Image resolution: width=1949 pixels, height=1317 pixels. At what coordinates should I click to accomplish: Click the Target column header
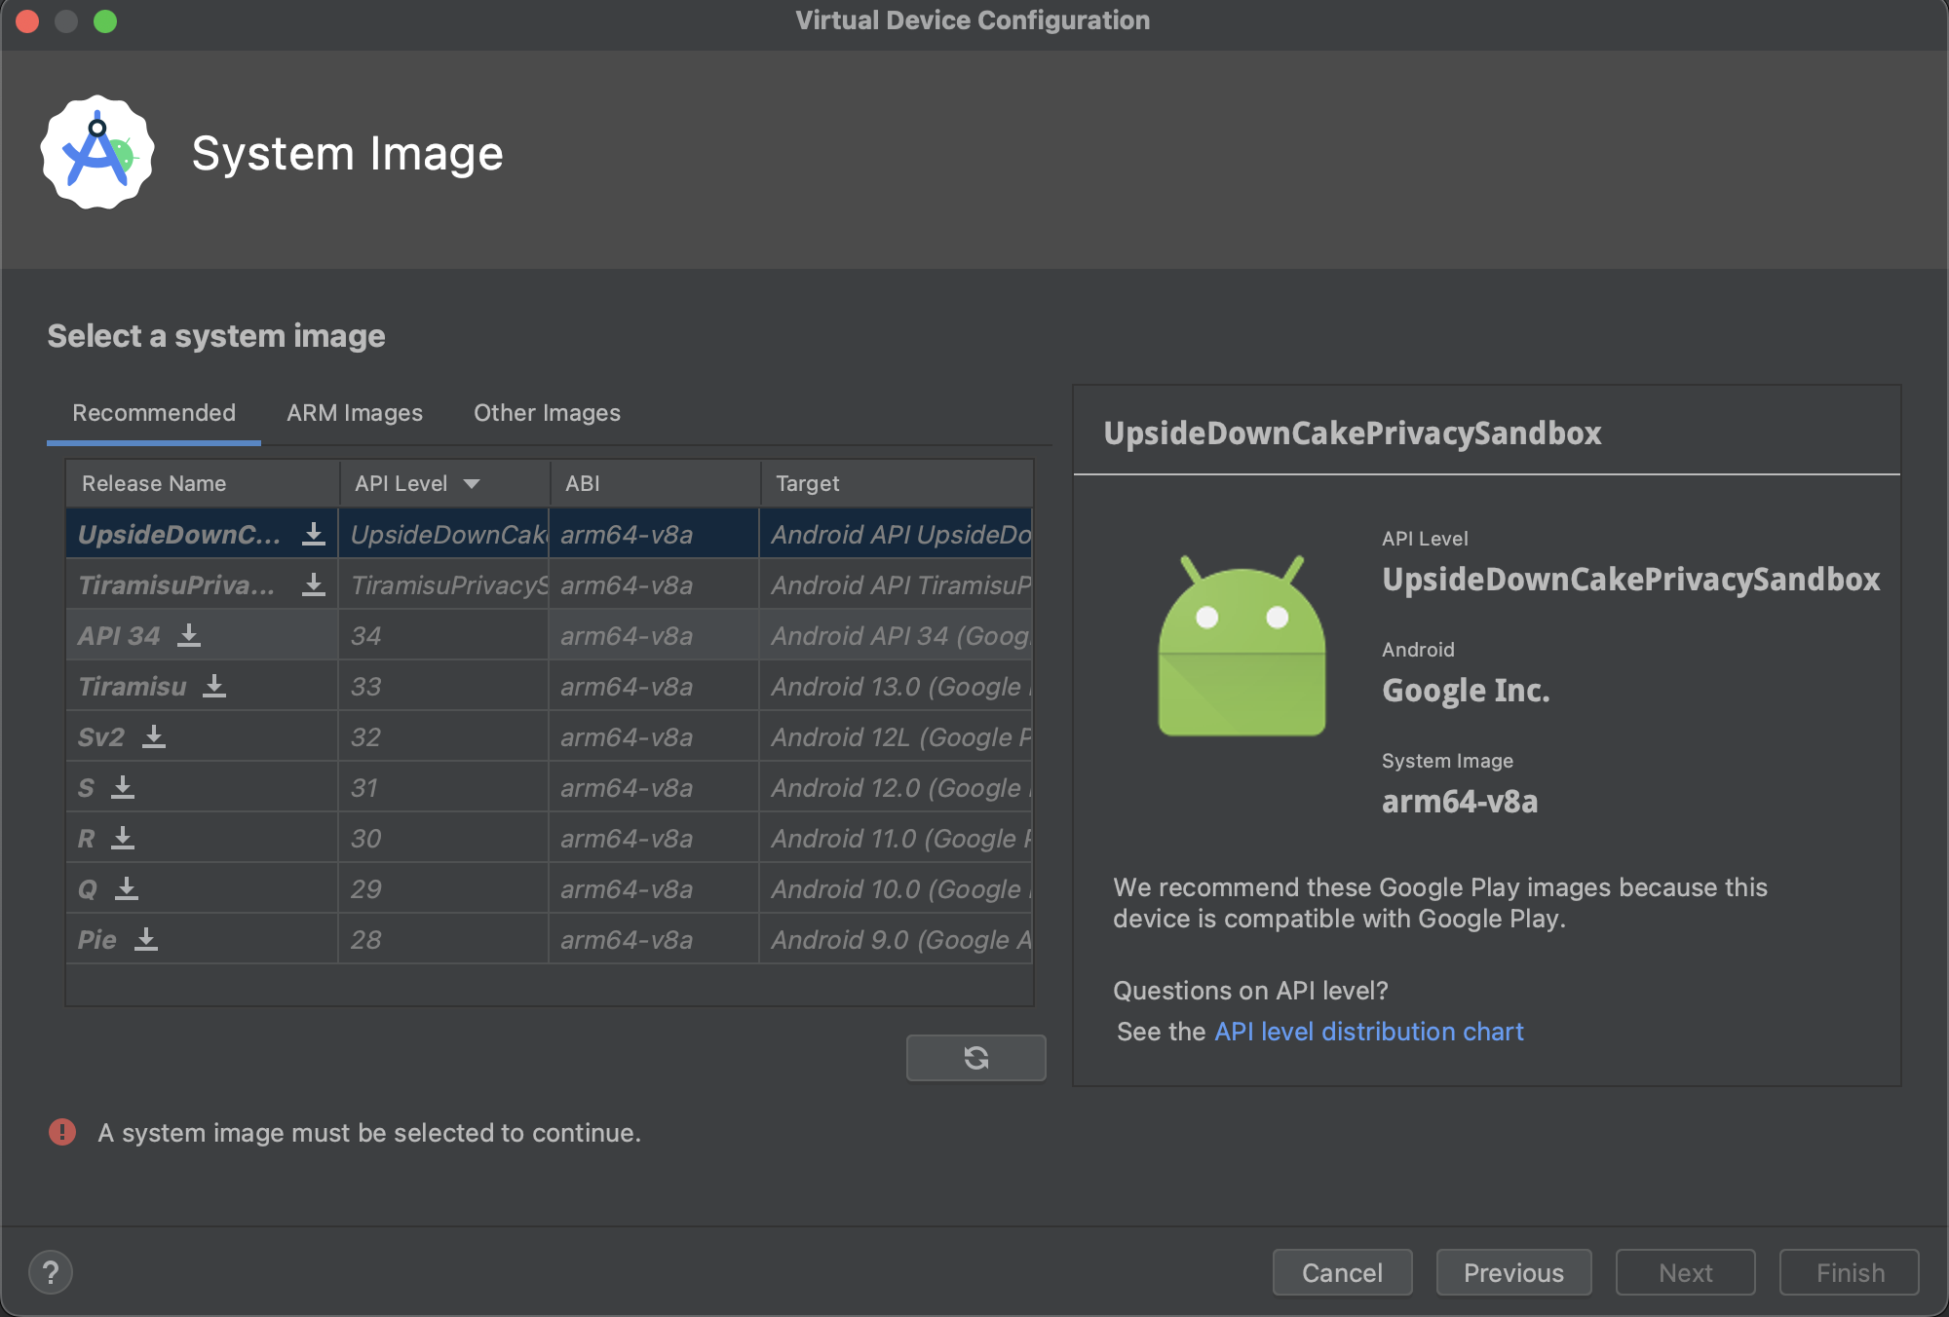click(x=807, y=484)
